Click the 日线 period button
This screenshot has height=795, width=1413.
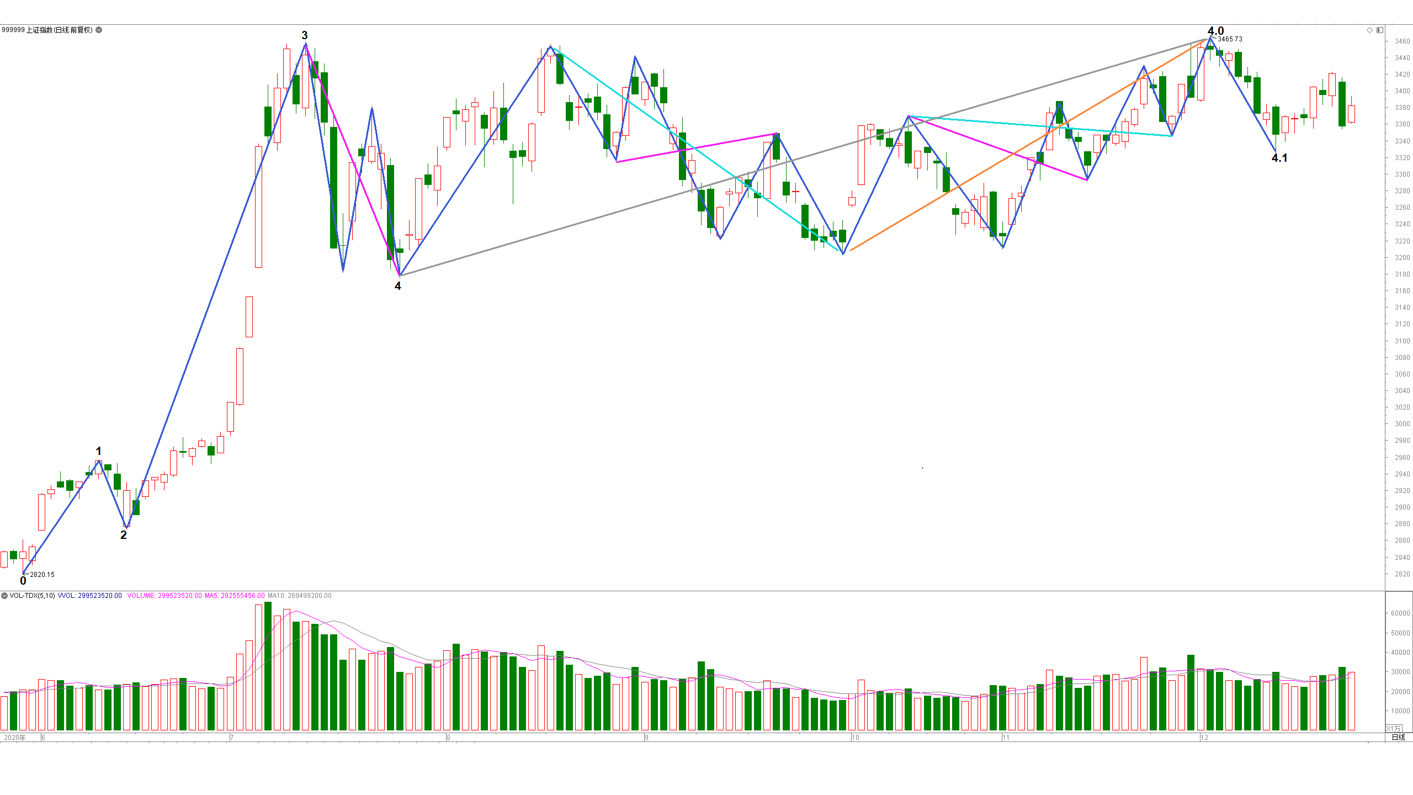[x=1398, y=738]
